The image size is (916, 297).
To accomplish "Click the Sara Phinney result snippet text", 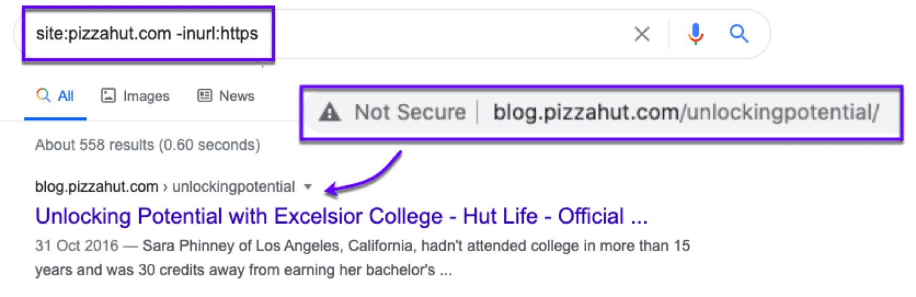I will [x=415, y=247].
